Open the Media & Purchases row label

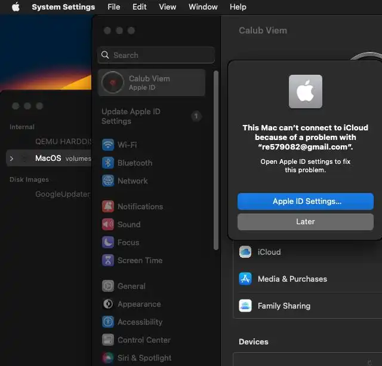pyautogui.click(x=292, y=279)
